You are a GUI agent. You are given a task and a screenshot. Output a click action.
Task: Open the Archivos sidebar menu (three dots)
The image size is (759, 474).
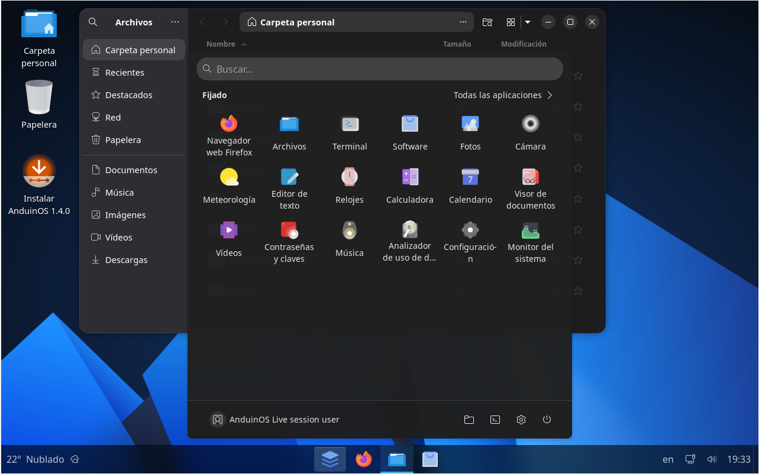pyautogui.click(x=175, y=22)
